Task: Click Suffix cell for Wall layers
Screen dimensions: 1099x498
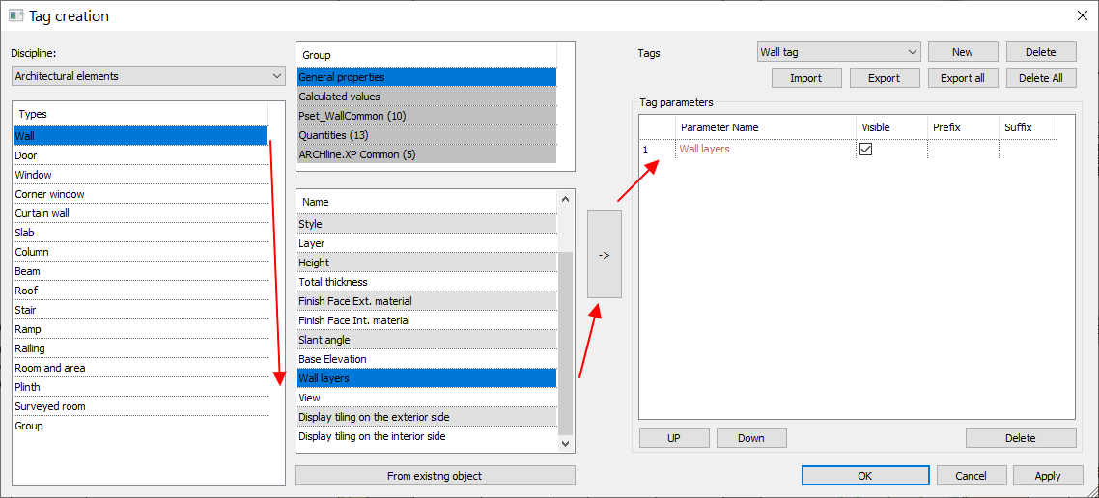Action: pos(1028,150)
